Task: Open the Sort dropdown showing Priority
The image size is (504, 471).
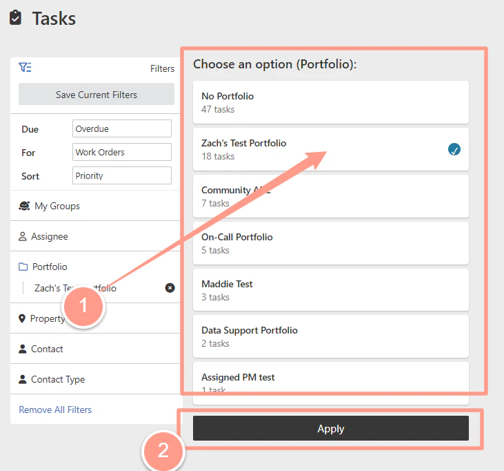Action: point(122,175)
